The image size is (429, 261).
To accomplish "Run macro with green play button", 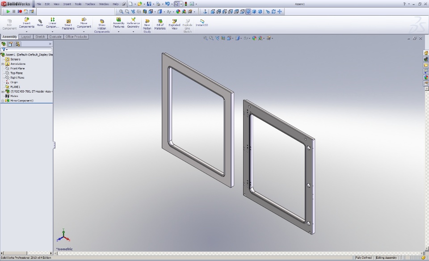I will pos(8,12).
